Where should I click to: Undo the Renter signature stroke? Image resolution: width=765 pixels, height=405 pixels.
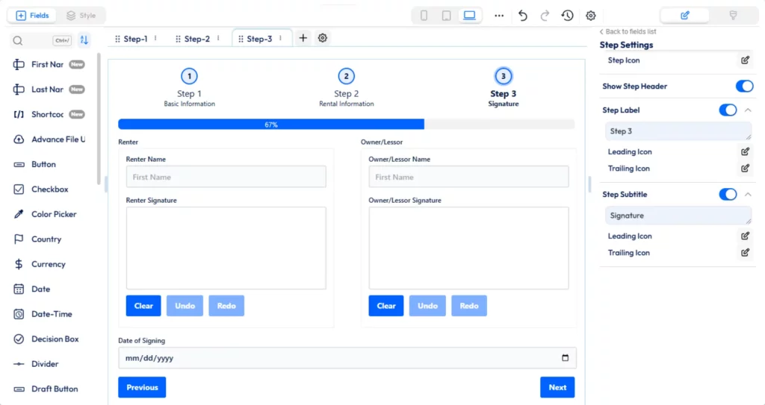pyautogui.click(x=185, y=306)
